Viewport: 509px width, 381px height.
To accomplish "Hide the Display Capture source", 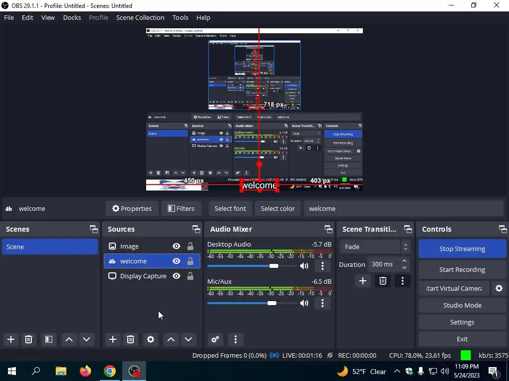I will (176, 276).
